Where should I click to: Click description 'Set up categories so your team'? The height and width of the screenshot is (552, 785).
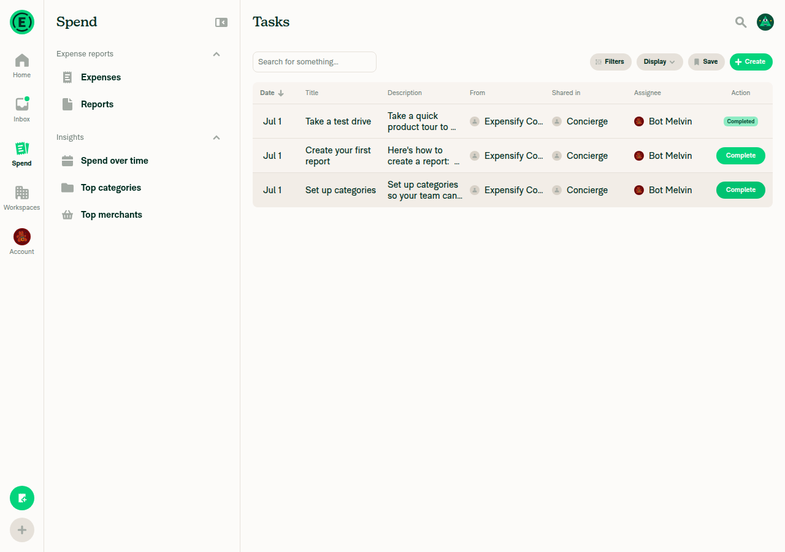425,190
